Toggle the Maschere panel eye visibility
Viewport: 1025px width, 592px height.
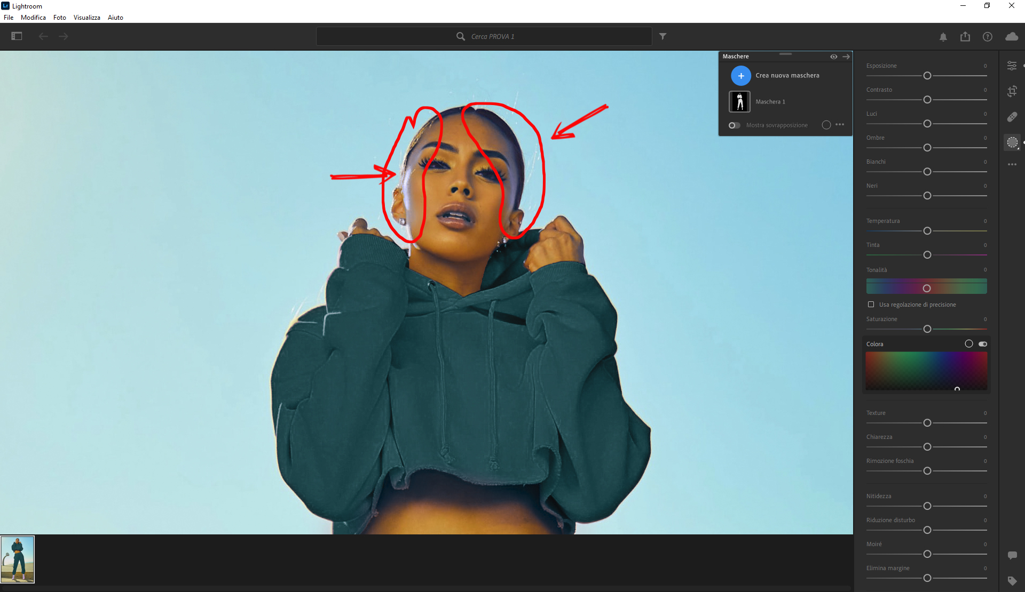pos(833,57)
